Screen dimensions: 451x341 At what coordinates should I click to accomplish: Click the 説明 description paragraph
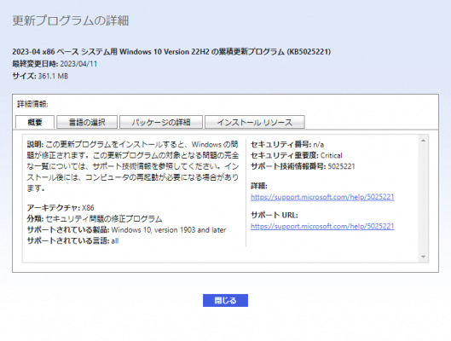133,166
